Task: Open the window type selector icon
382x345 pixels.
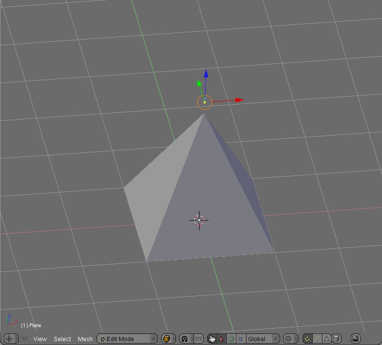Action: [x=10, y=339]
